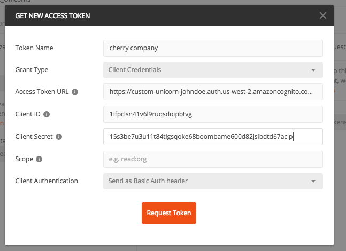Click the orange Request Token button
Image resolution: width=346 pixels, height=251 pixels.
coord(169,213)
